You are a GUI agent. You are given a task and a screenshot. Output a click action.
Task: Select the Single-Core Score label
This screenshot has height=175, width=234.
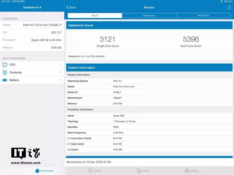[108, 46]
